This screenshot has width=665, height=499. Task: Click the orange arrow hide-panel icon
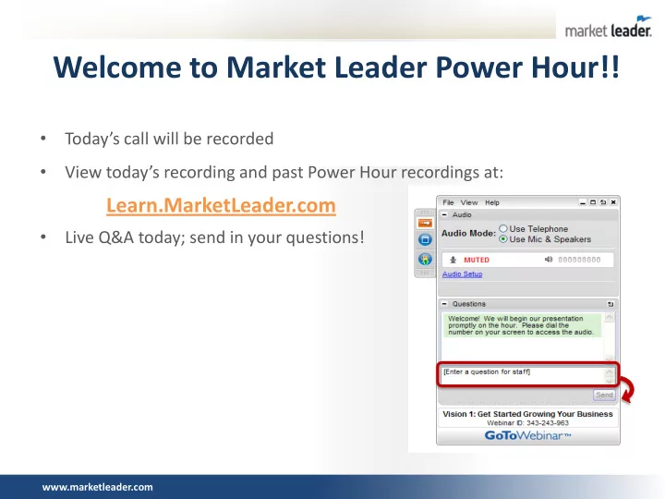point(425,223)
